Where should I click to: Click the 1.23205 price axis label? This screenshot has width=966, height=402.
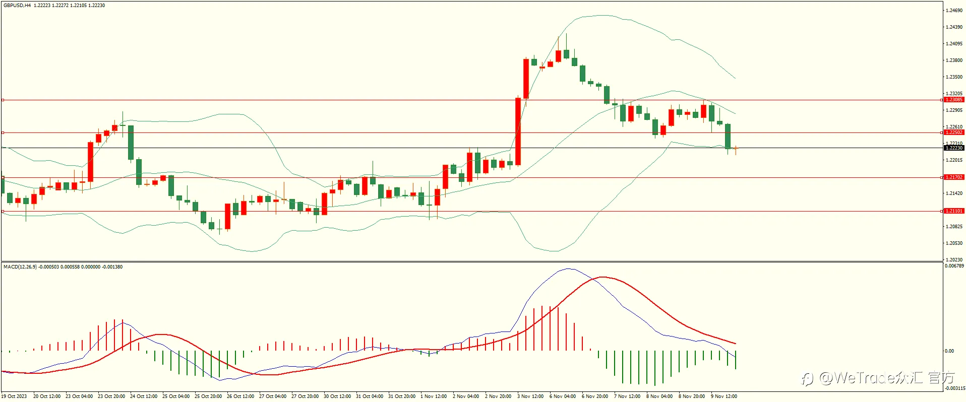pyautogui.click(x=954, y=93)
